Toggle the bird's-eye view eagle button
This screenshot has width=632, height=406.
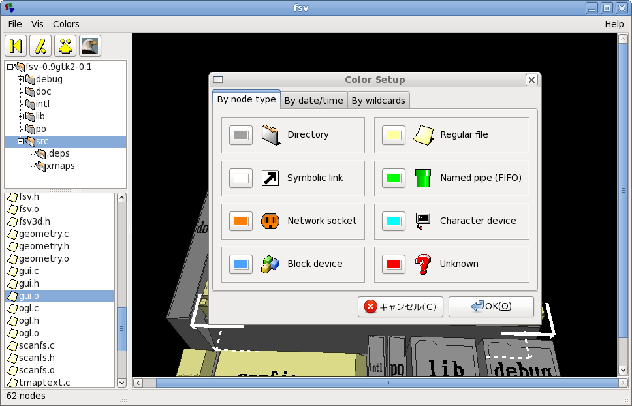coord(90,46)
